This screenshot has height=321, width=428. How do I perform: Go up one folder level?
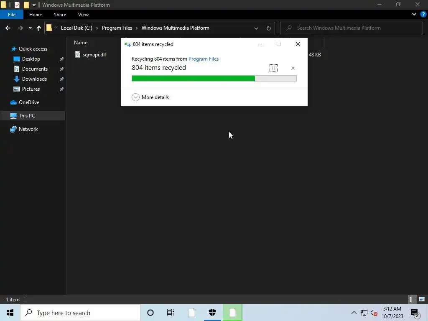39,28
